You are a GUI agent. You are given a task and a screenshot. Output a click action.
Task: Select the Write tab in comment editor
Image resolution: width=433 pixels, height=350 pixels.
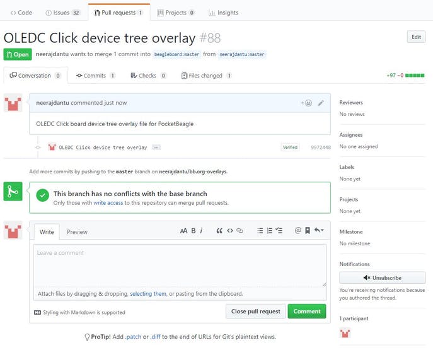47,232
